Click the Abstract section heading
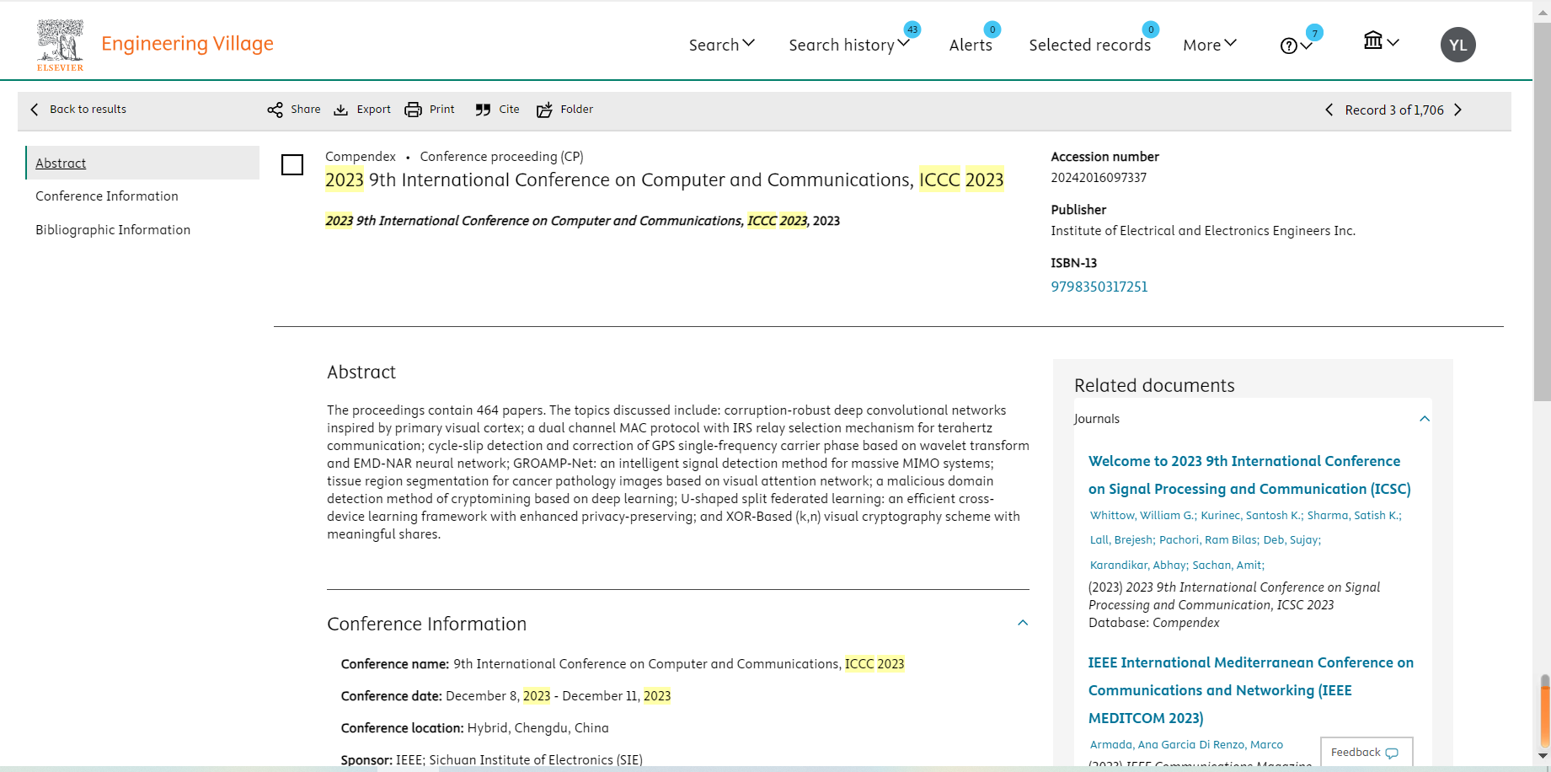This screenshot has width=1551, height=772. [361, 373]
